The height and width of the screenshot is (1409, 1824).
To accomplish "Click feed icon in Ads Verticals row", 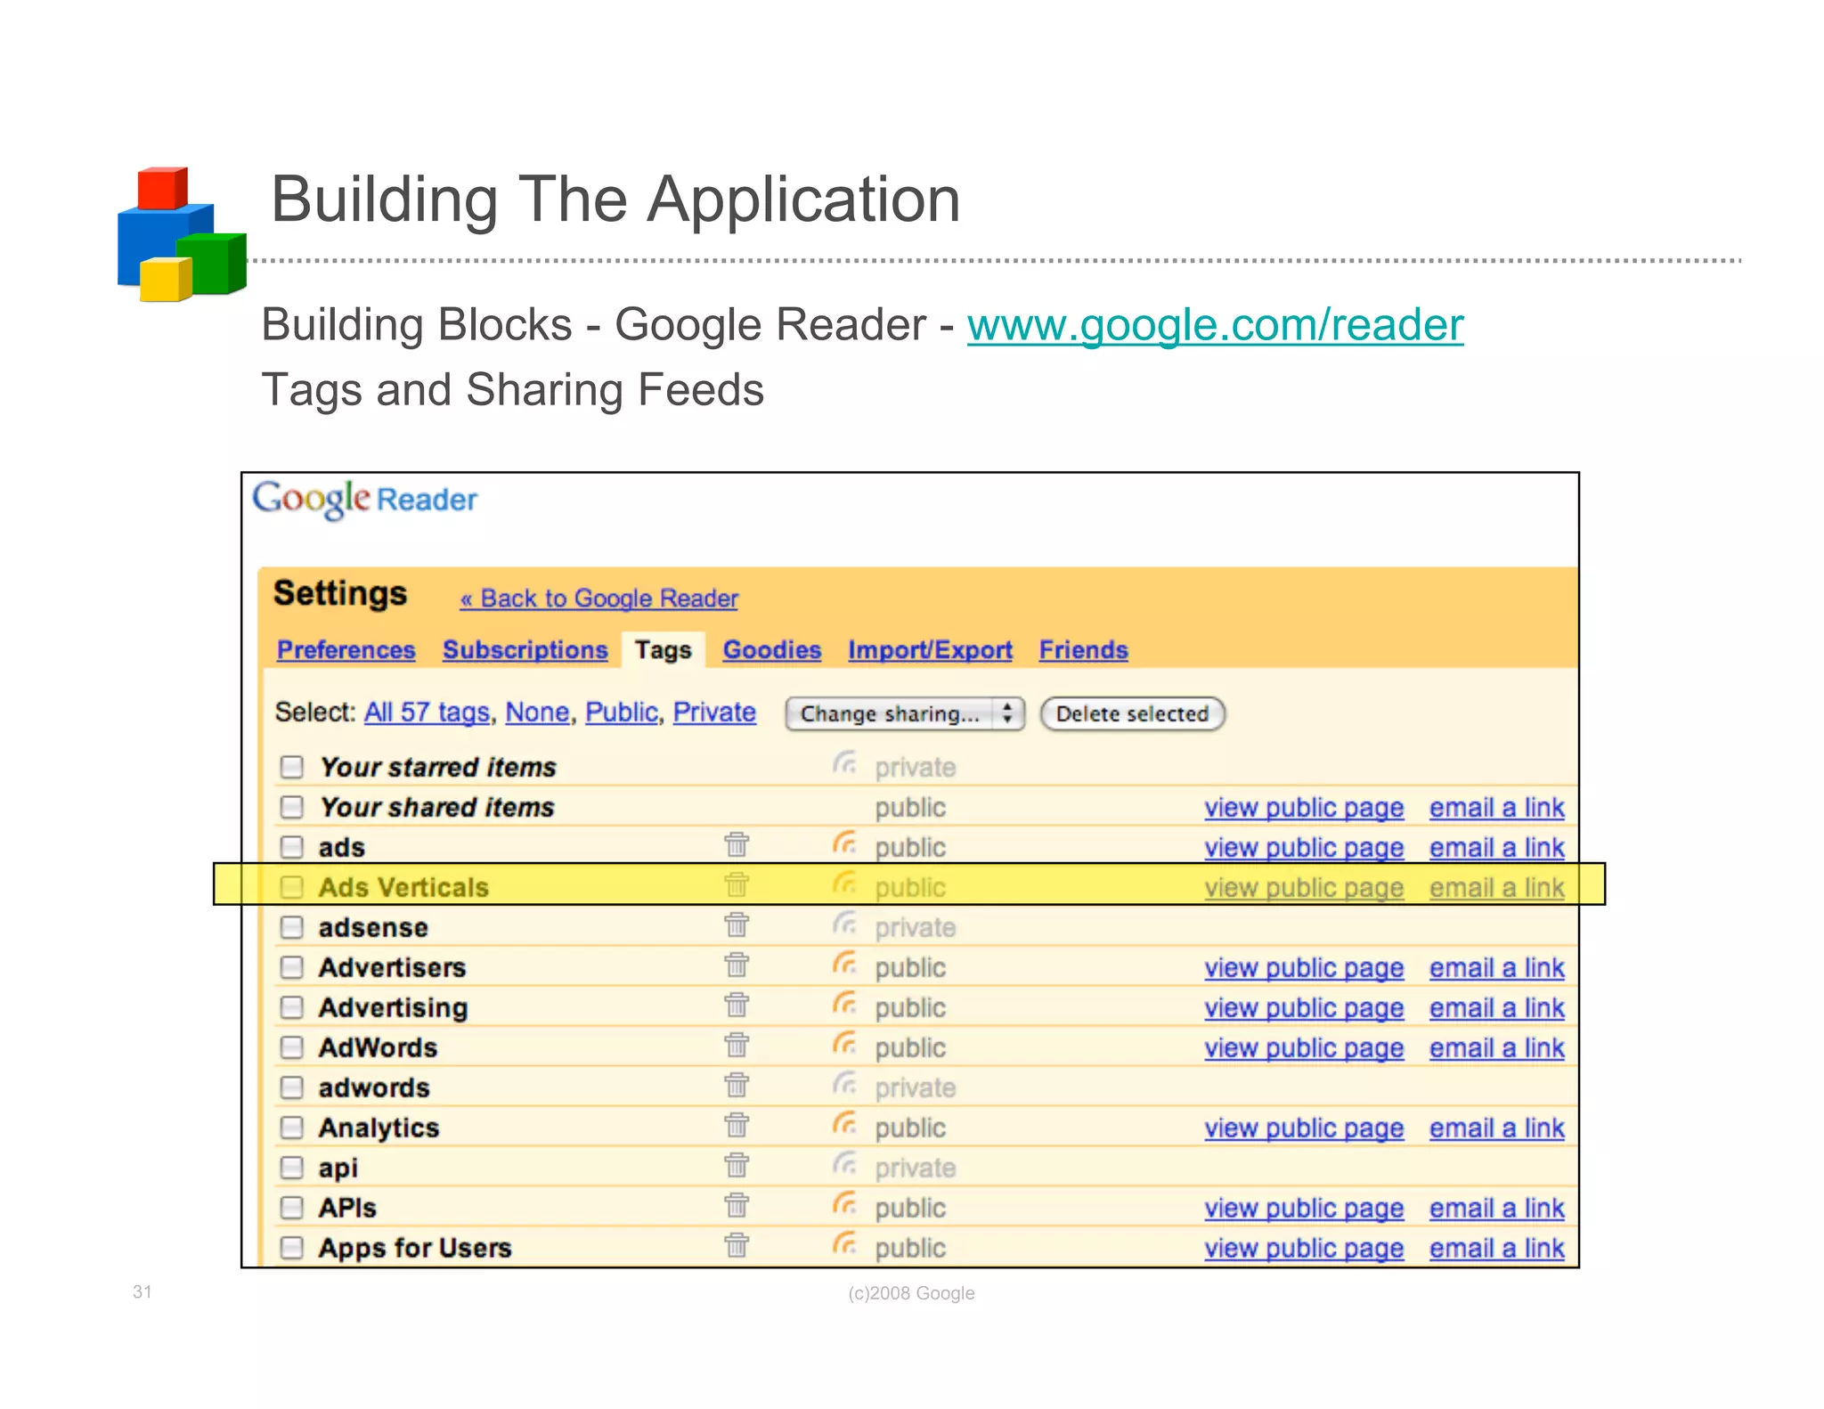I will coord(844,884).
